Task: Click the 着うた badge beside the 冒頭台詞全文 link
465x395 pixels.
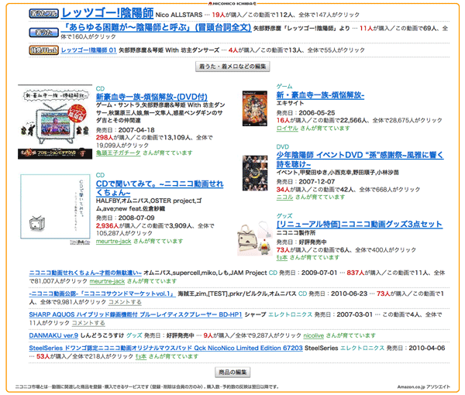Action: point(43,33)
